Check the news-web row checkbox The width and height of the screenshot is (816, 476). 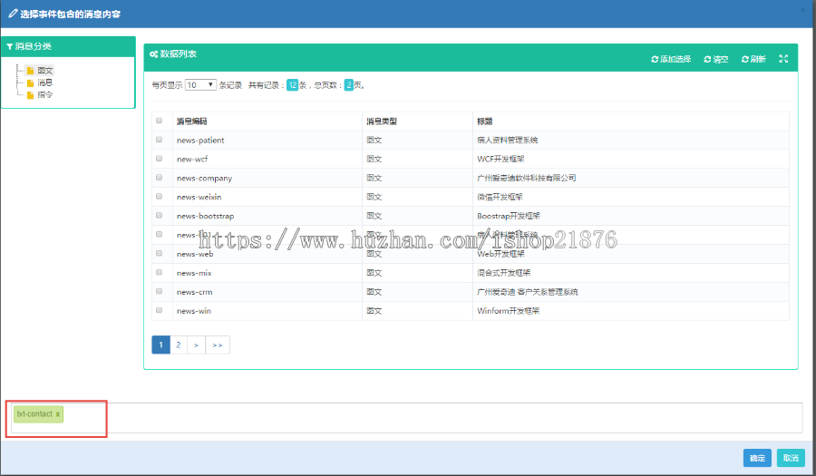coord(160,253)
